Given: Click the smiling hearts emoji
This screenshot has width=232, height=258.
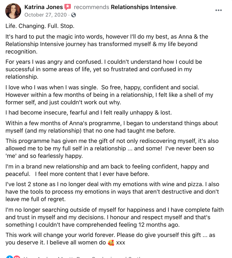Looking at the screenshot, I should 111,243.
